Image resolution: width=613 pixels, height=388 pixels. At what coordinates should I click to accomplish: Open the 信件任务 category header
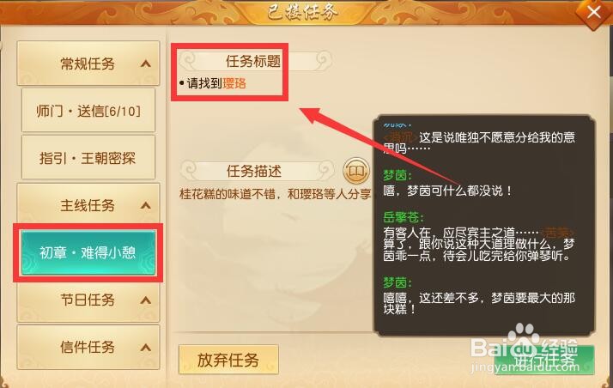point(88,347)
